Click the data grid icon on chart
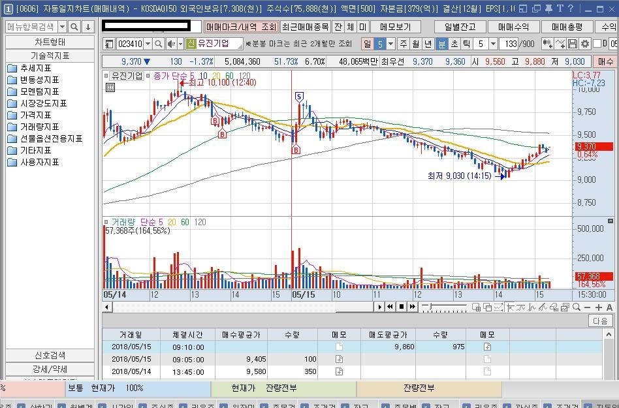Image resolution: width=619 pixels, height=408 pixels. pyautogui.click(x=110, y=87)
